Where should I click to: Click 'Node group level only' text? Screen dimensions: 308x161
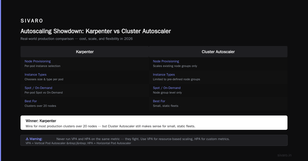point(167,93)
